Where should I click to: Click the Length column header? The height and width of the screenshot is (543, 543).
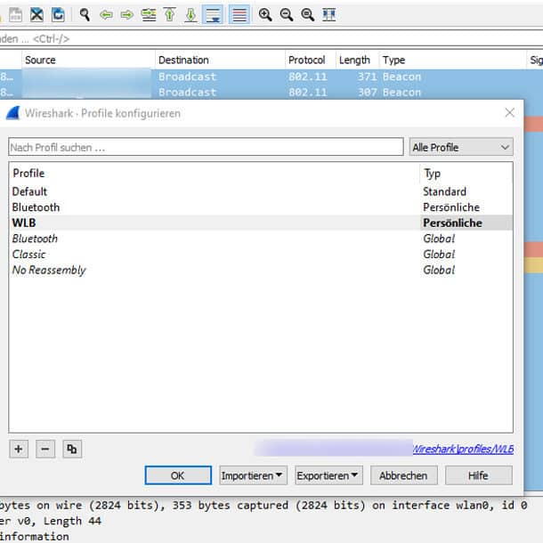(357, 60)
